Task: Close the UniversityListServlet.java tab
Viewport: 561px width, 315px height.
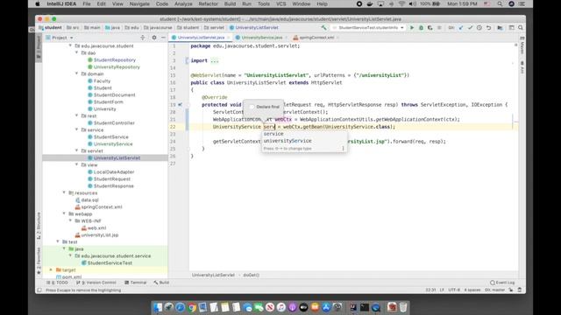Action: click(228, 38)
